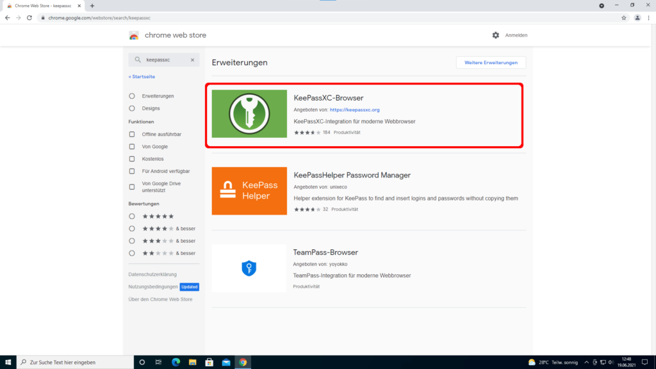Bookmark this page with the star icon

click(624, 18)
